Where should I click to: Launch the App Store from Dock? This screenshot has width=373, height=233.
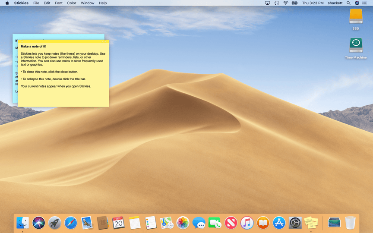coord(279,223)
